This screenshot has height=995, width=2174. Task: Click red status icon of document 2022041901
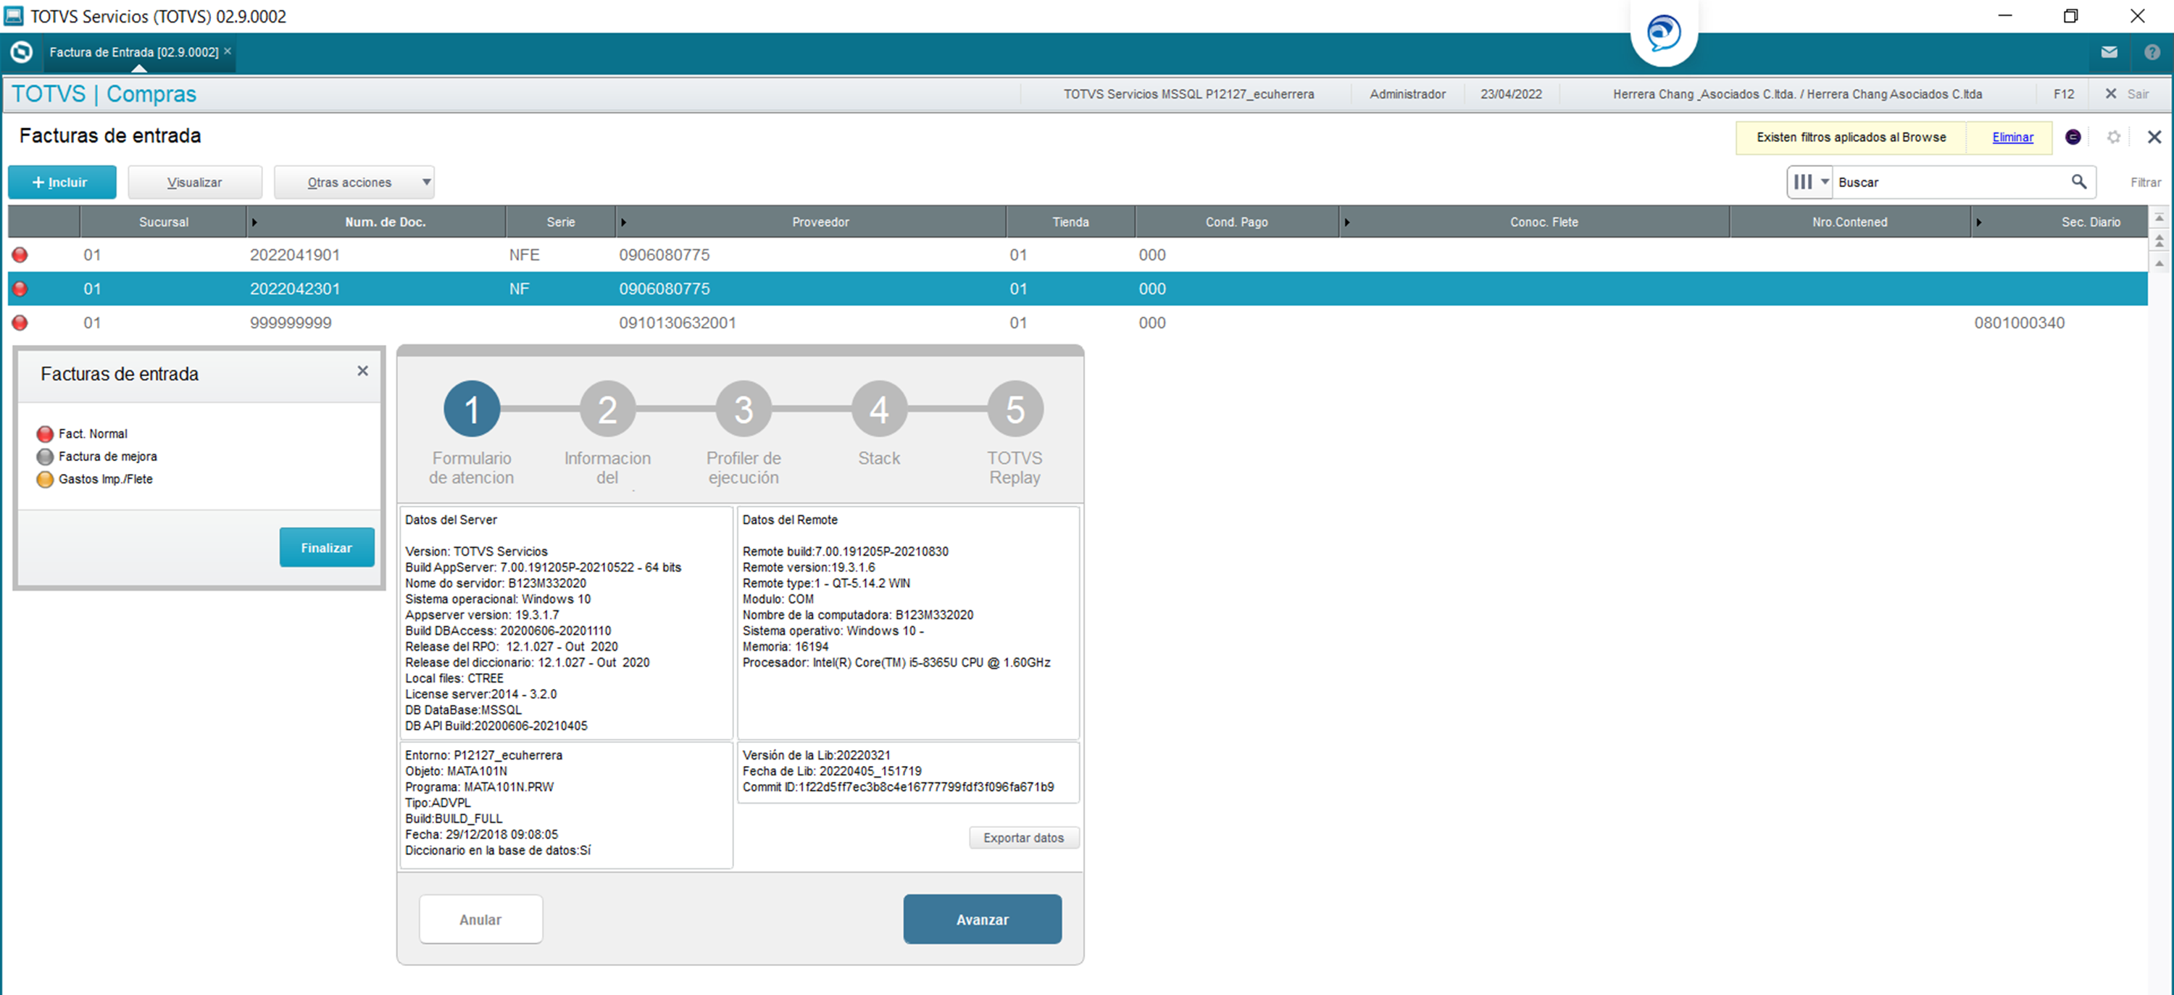(20, 255)
